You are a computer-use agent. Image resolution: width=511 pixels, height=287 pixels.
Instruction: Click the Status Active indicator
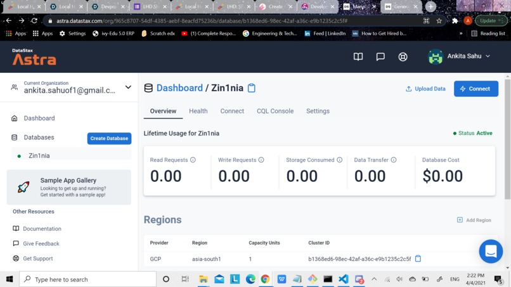(x=472, y=133)
